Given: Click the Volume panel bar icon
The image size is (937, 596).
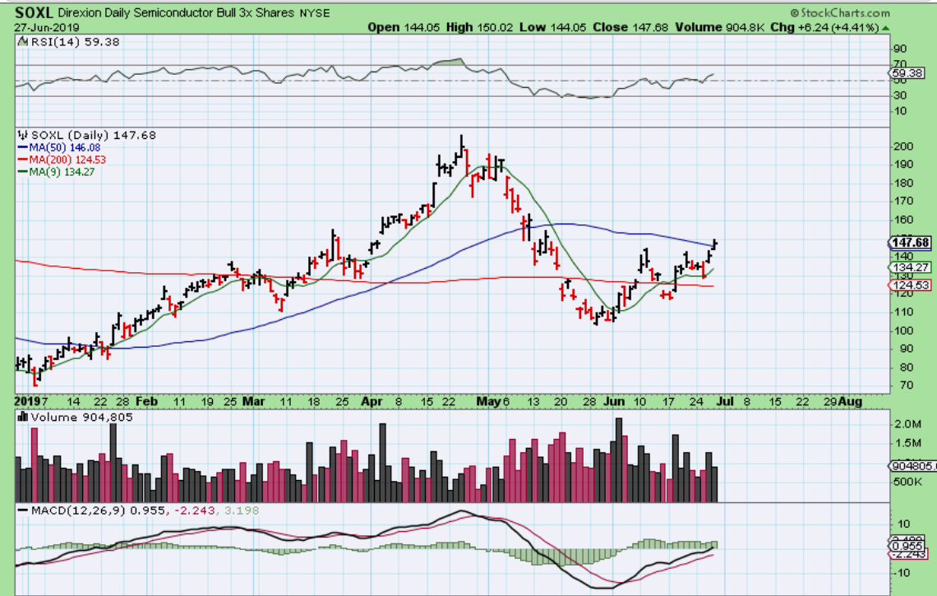Looking at the screenshot, I should (x=23, y=418).
